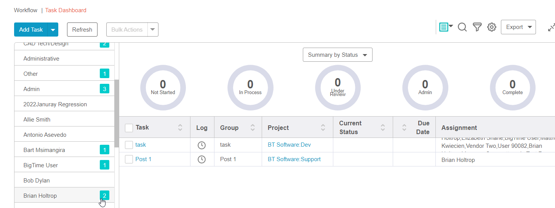This screenshot has height=208, width=555.
Task: Open the Export dropdown menu
Action: [x=518, y=27]
